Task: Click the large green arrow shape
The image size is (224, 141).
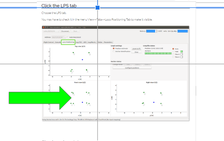Action: click(x=40, y=98)
